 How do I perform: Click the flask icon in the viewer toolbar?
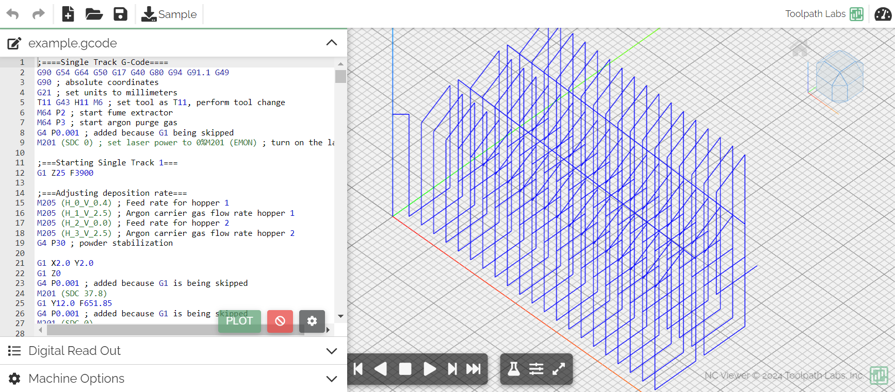click(x=514, y=369)
